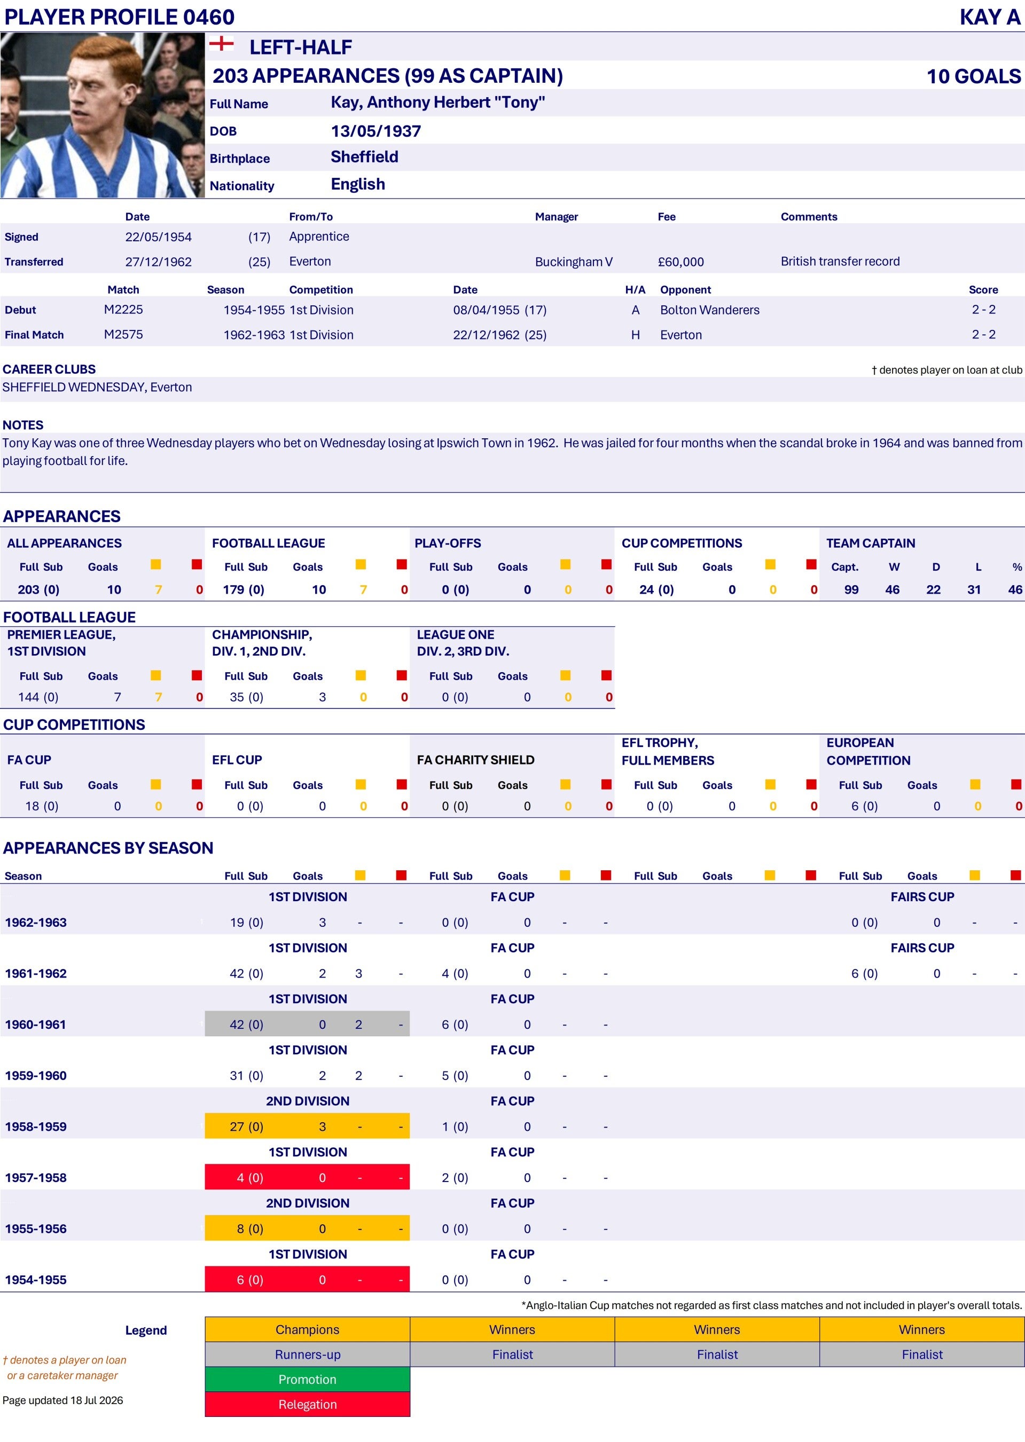Open the 1960-1961 season row
The height and width of the screenshot is (1442, 1025).
513,1024
